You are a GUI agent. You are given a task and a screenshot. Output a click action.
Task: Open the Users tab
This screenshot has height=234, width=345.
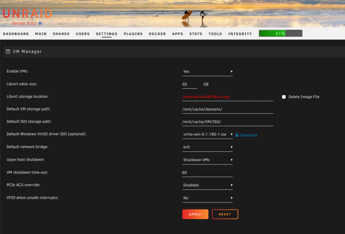coord(82,34)
